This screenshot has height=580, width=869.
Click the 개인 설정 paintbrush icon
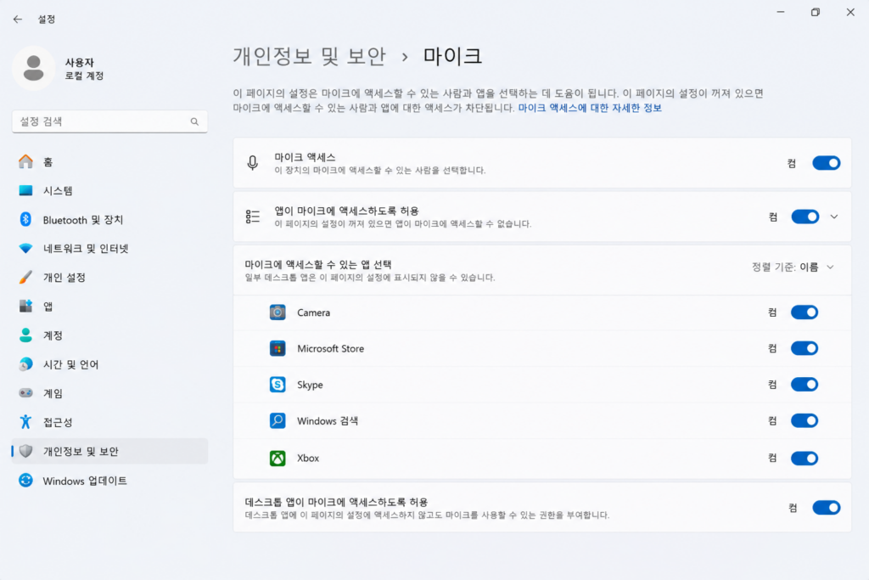[x=25, y=277]
